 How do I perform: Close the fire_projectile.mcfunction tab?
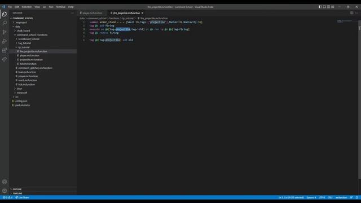tap(143, 13)
